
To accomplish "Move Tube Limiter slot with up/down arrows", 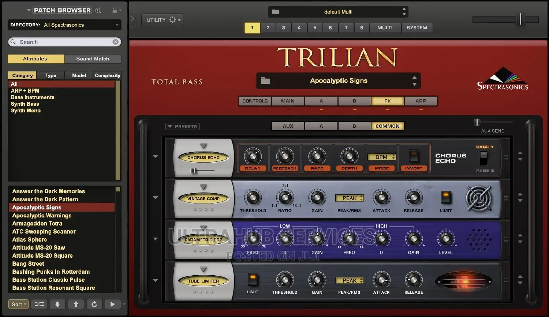I will tap(520, 280).
